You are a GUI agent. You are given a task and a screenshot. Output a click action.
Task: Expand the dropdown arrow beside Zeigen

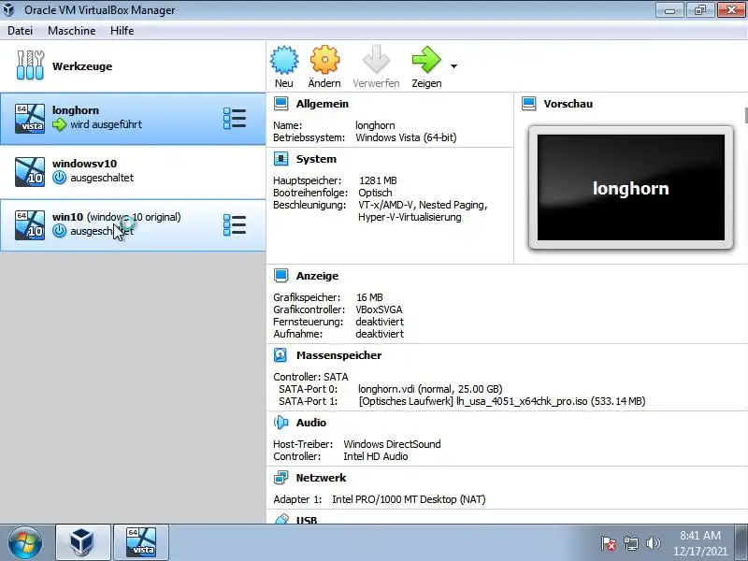pyautogui.click(x=454, y=66)
